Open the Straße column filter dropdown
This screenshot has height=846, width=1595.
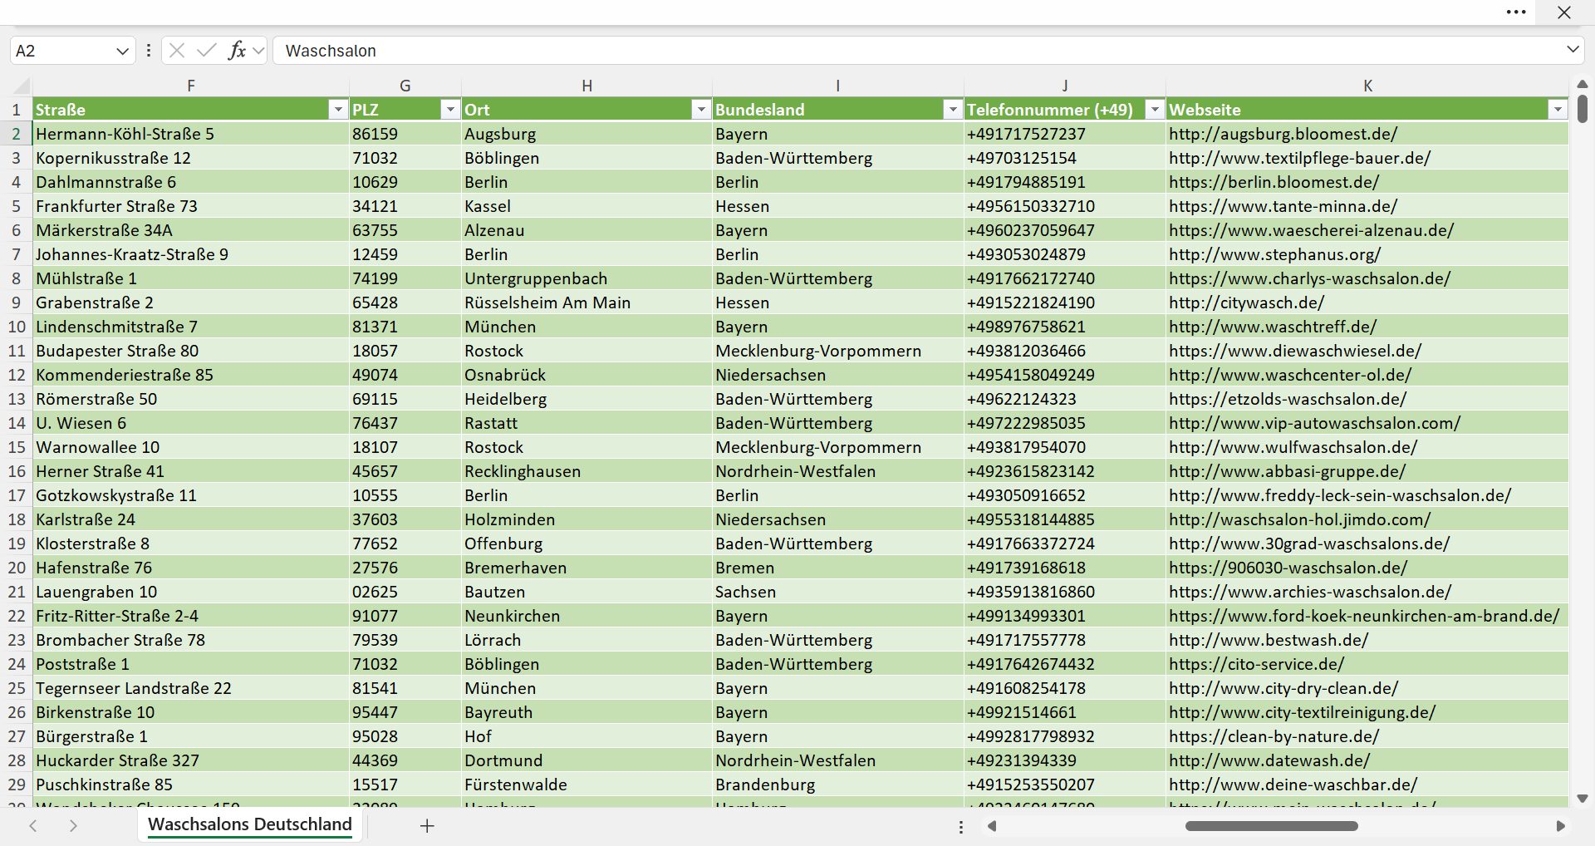[337, 110]
